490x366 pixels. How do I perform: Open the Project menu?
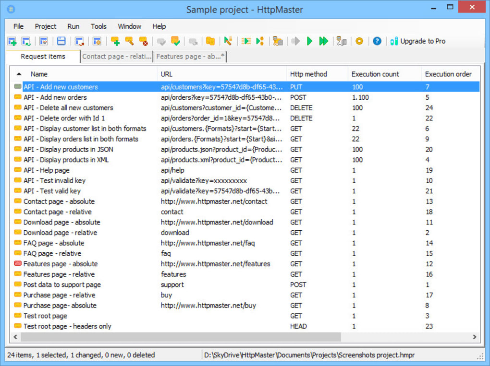46,26
